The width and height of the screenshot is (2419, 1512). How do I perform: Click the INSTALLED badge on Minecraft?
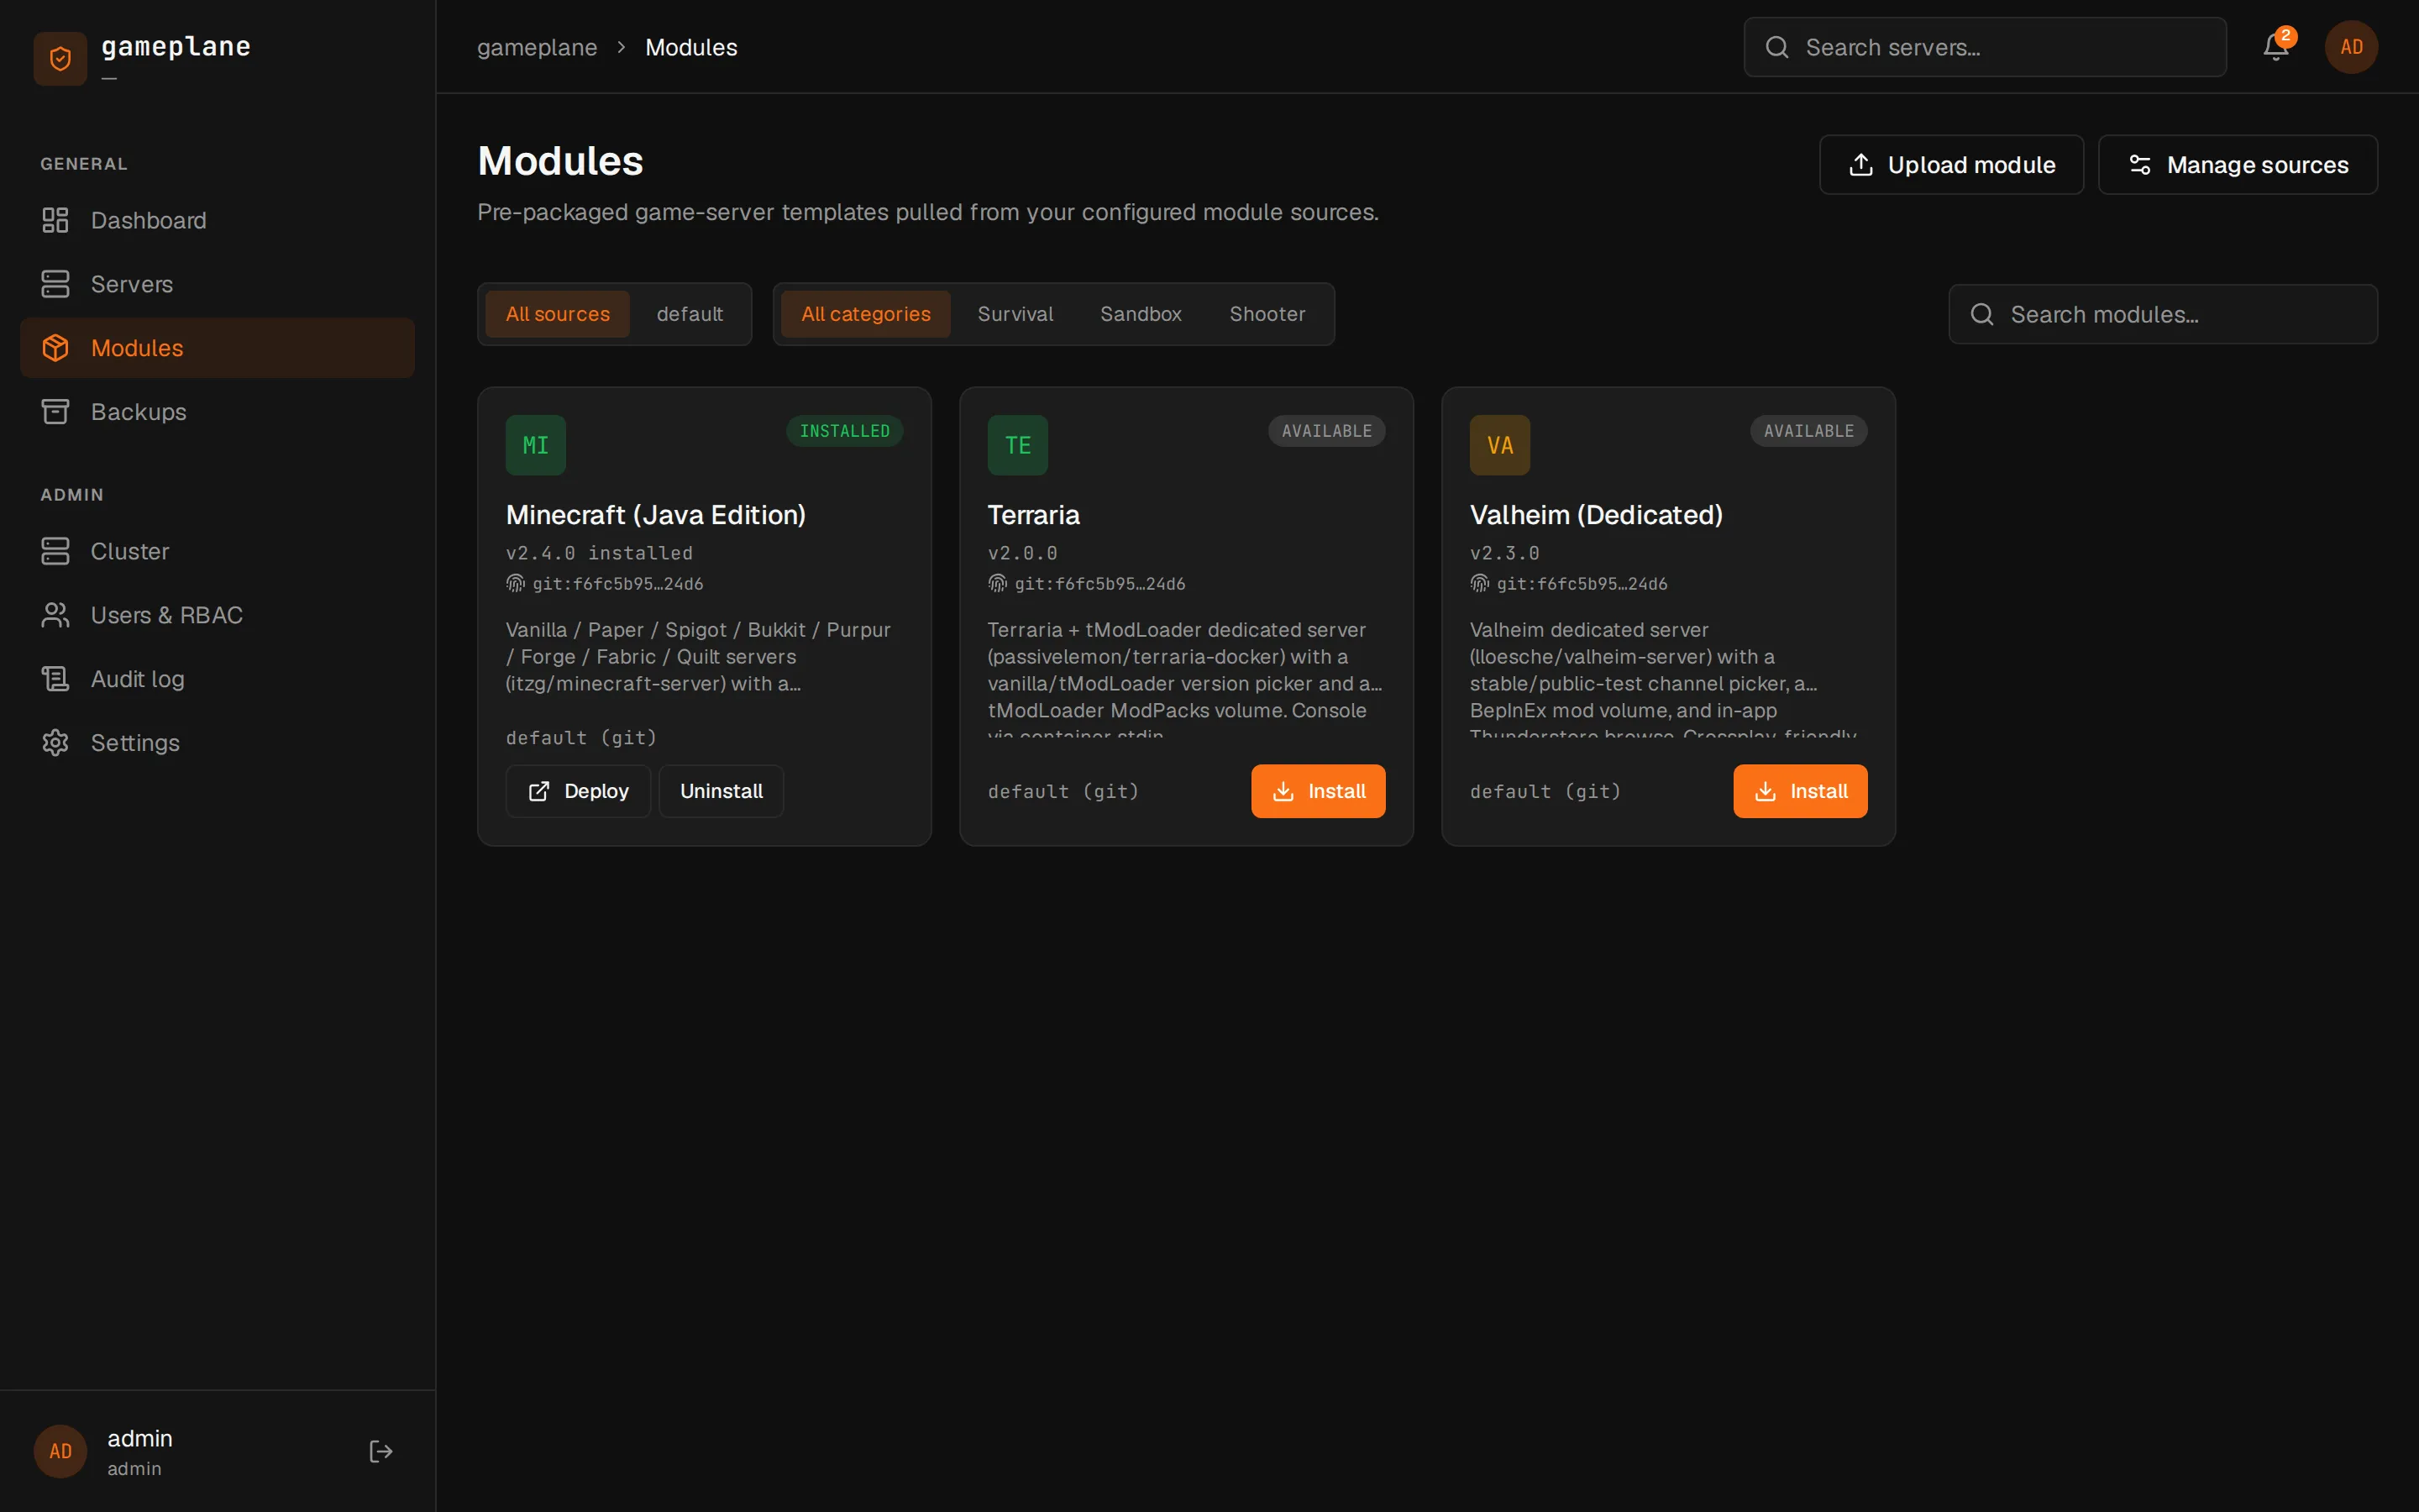tap(845, 431)
